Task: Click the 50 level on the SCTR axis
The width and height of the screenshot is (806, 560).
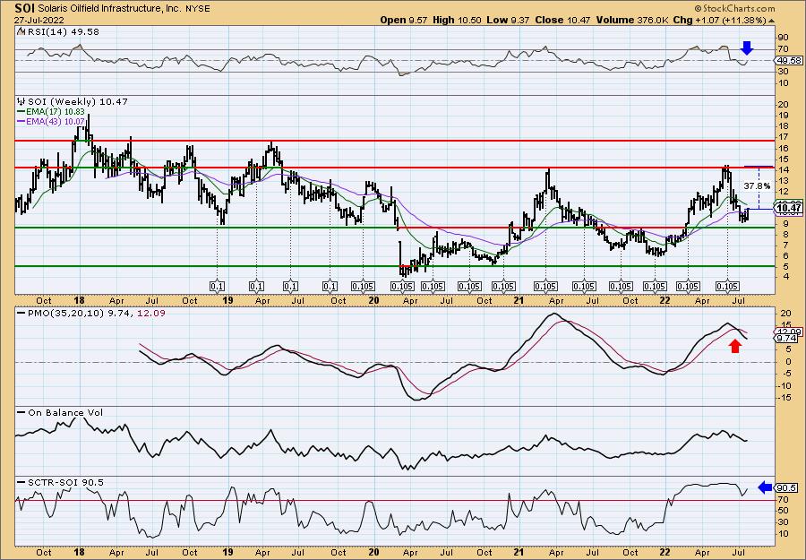Action: [x=785, y=510]
